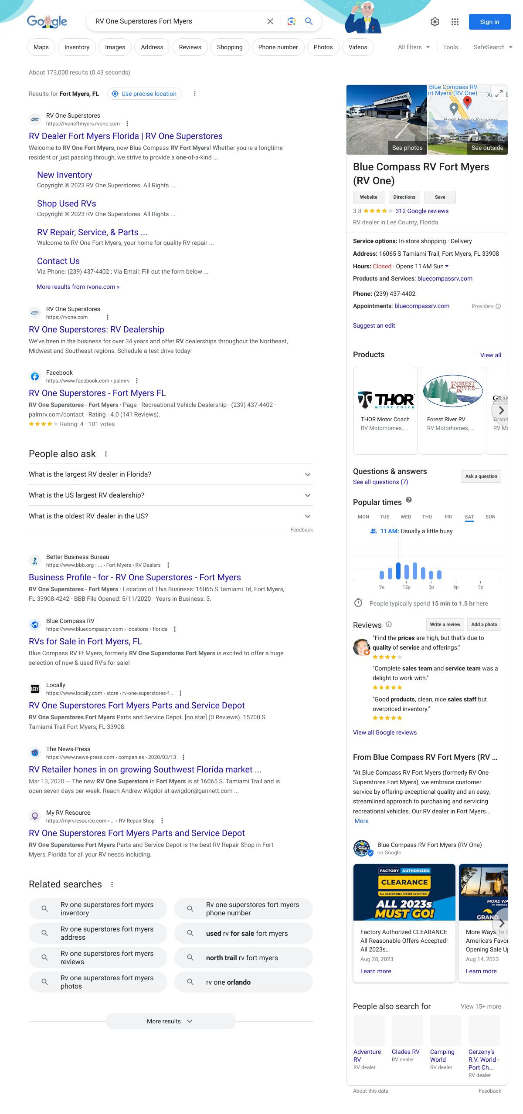Expand the map in knowledge panel
This screenshot has width=523, height=1114.
[499, 94]
